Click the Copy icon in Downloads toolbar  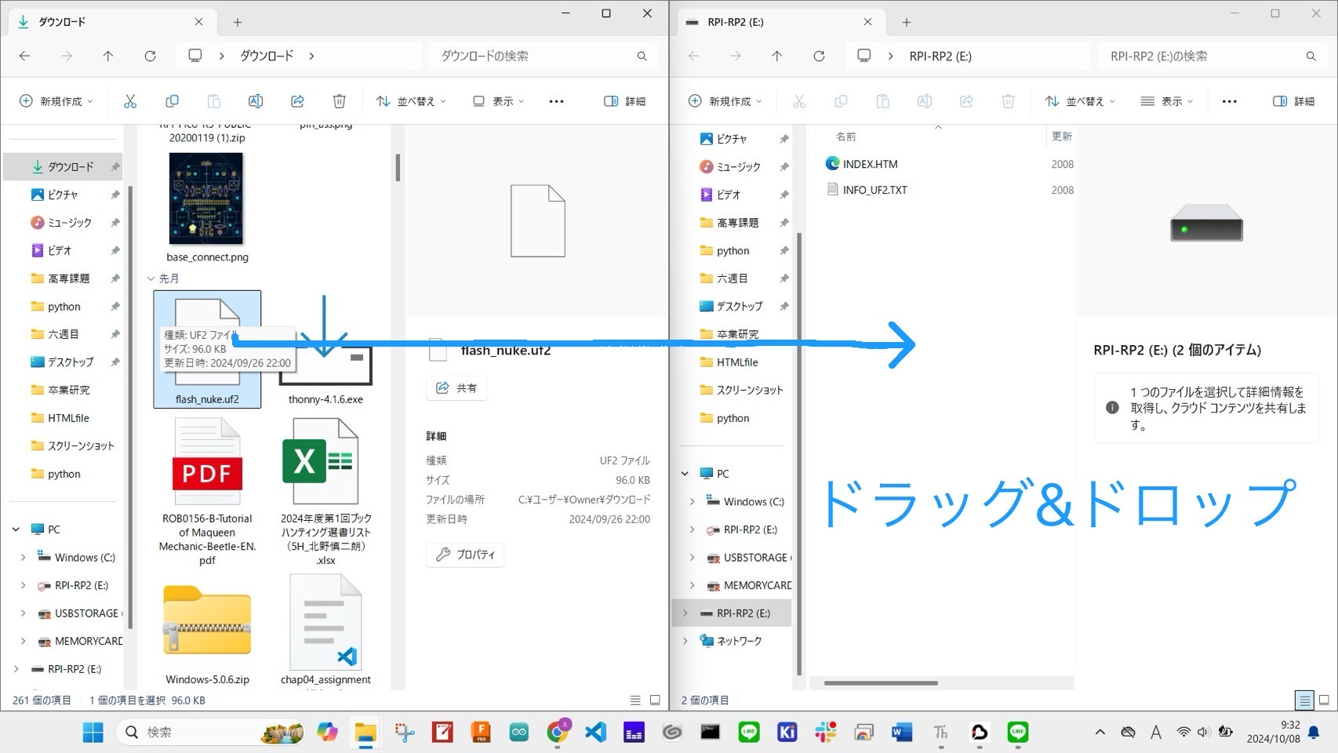[172, 101]
